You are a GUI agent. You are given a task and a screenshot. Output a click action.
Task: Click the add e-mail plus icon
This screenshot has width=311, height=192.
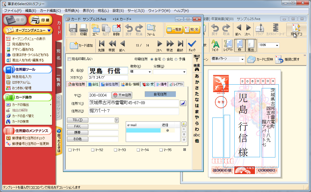(184, 124)
